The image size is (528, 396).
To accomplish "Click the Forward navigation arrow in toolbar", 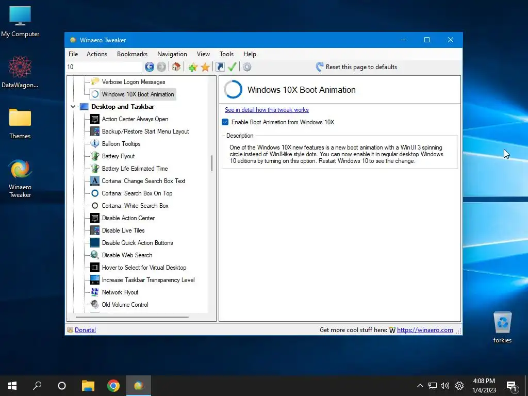I will click(x=161, y=67).
